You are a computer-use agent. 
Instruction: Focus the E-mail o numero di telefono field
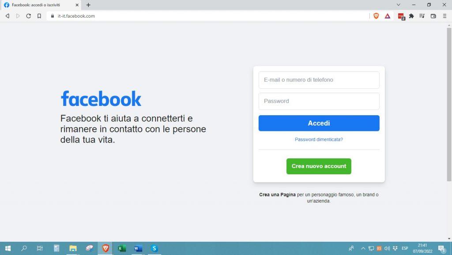tap(319, 80)
